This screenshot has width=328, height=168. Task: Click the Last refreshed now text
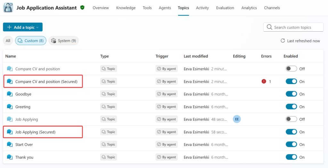point(304,41)
